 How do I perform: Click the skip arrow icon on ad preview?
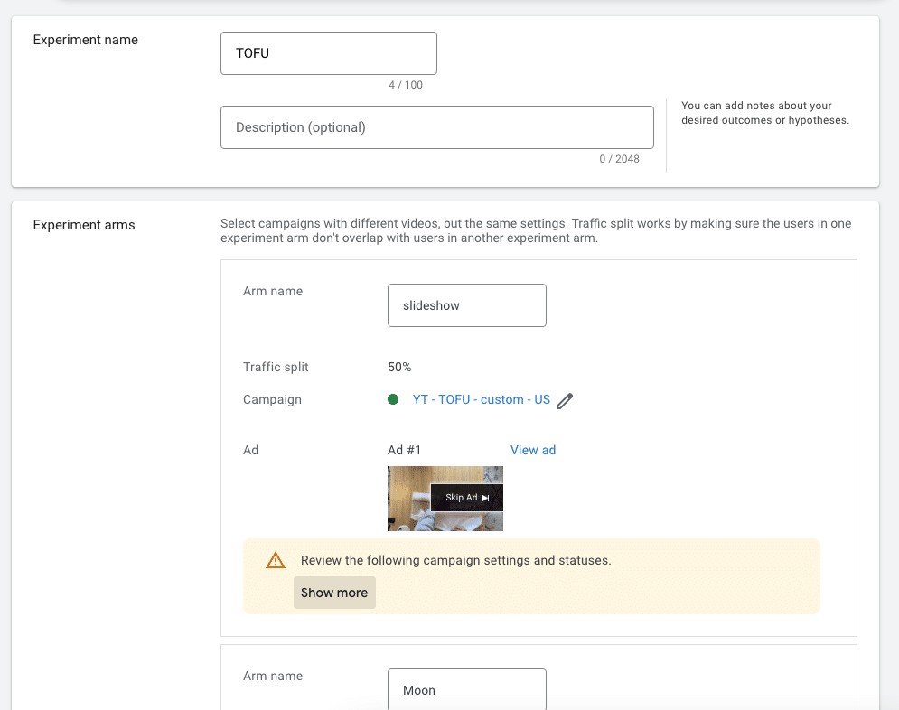click(x=485, y=498)
